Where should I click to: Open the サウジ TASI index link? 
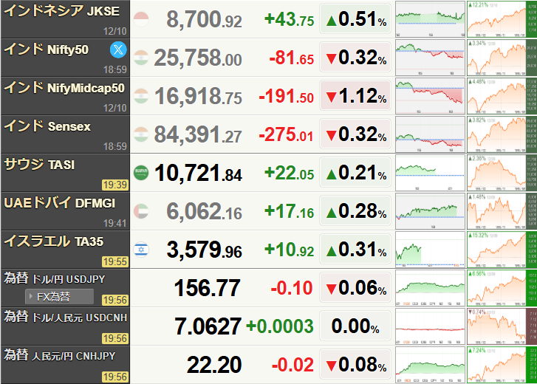coord(39,164)
